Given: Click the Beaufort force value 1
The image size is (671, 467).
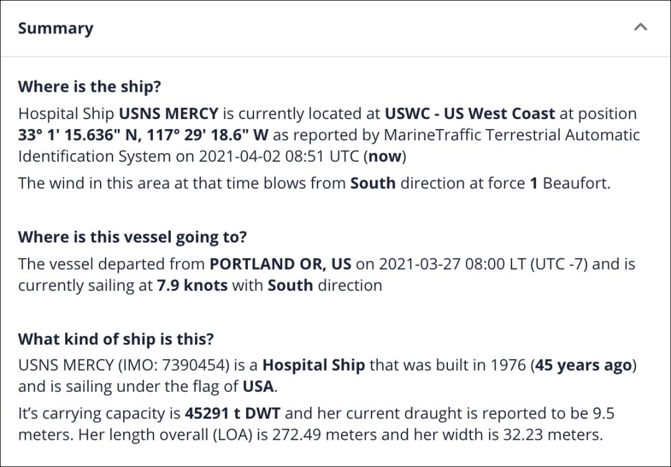Looking at the screenshot, I should tap(534, 184).
